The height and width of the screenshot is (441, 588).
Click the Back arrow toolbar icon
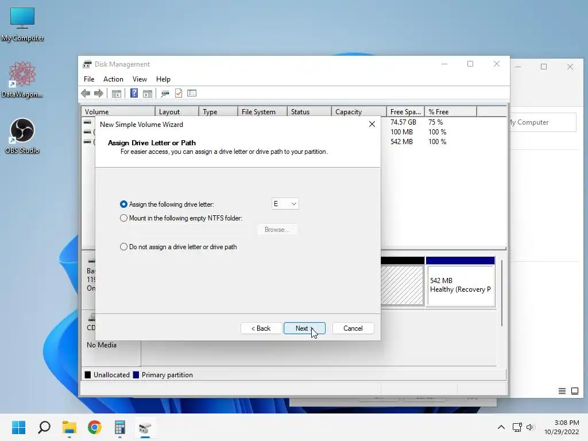coord(86,94)
